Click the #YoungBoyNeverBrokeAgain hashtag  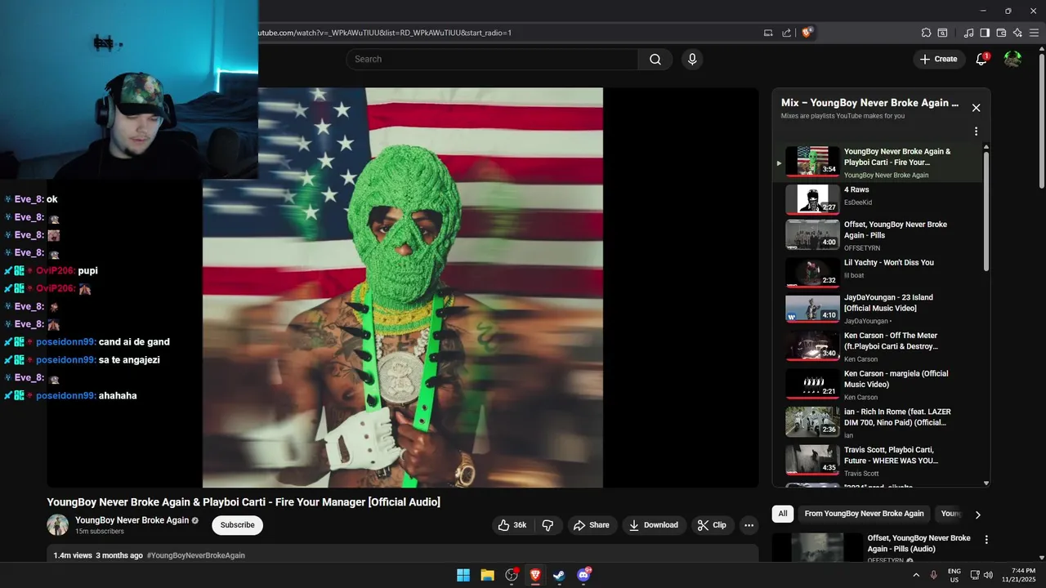click(195, 555)
